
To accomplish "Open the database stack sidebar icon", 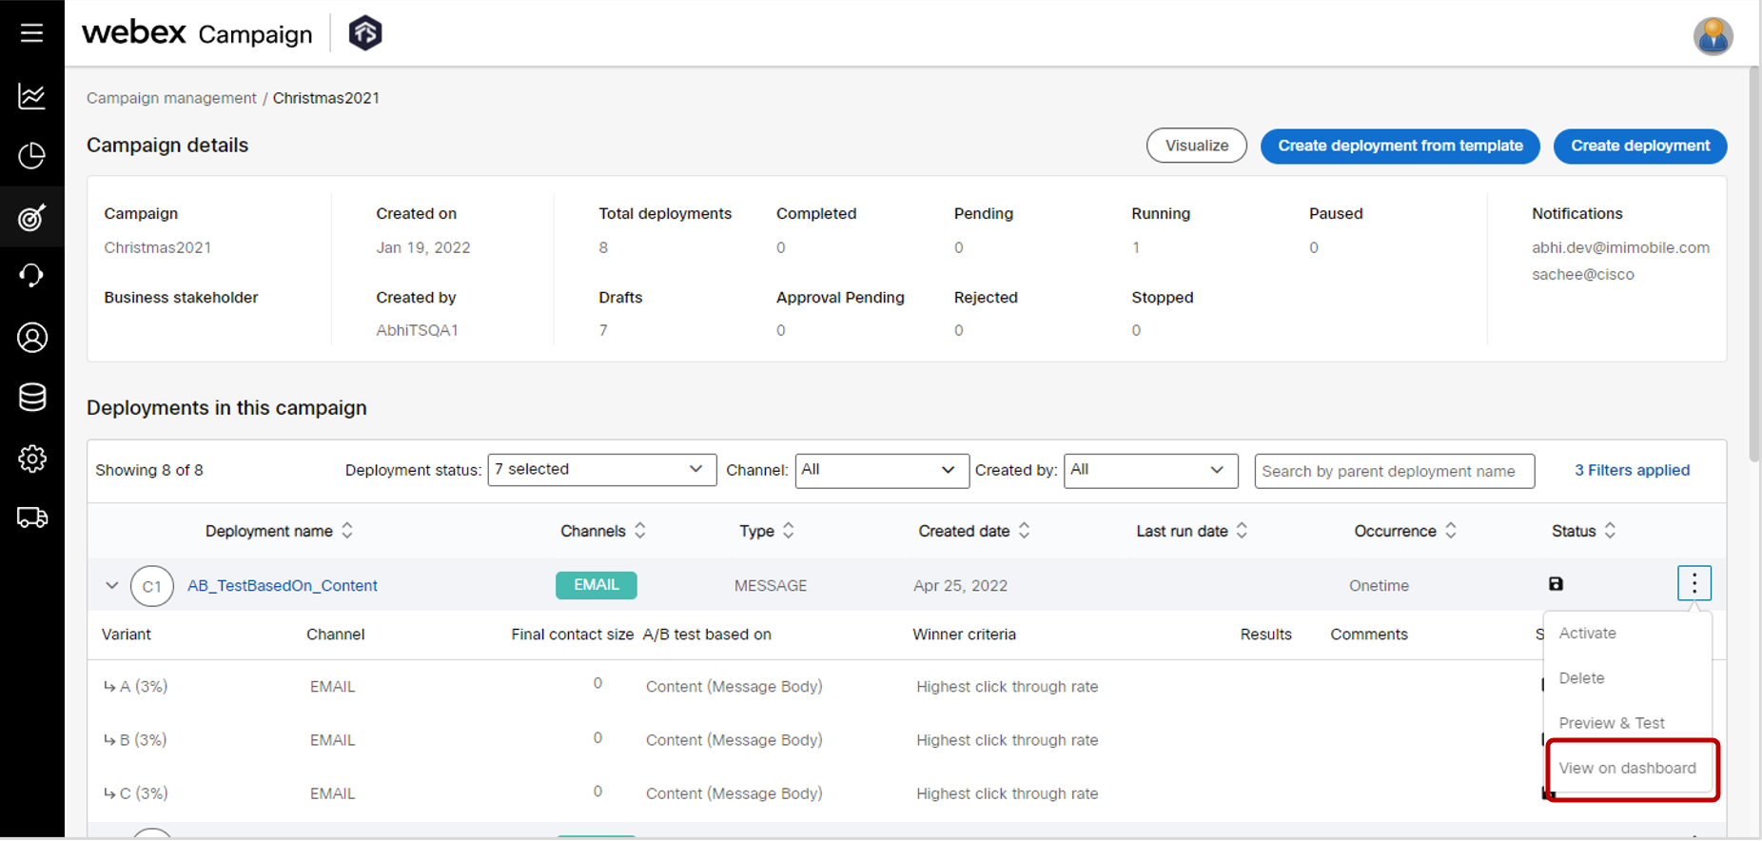I will coord(31,398).
